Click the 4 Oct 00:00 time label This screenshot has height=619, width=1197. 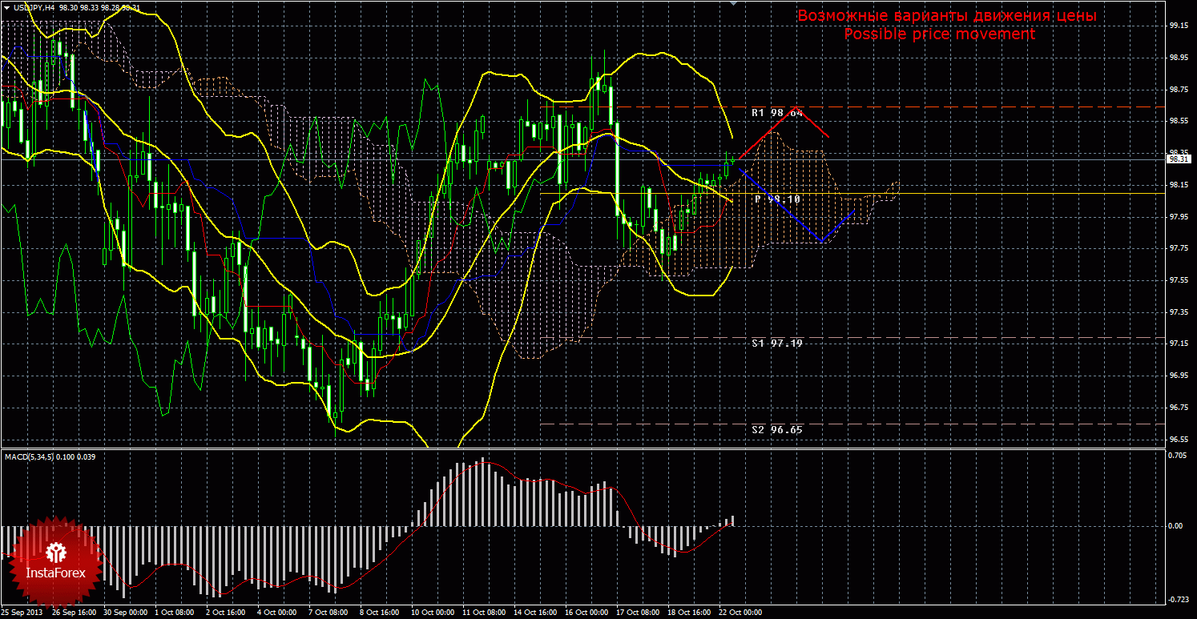coord(278,613)
